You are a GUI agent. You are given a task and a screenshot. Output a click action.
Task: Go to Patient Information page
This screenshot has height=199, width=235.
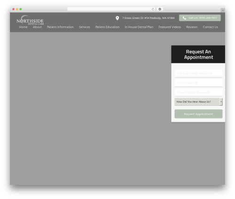(60, 27)
